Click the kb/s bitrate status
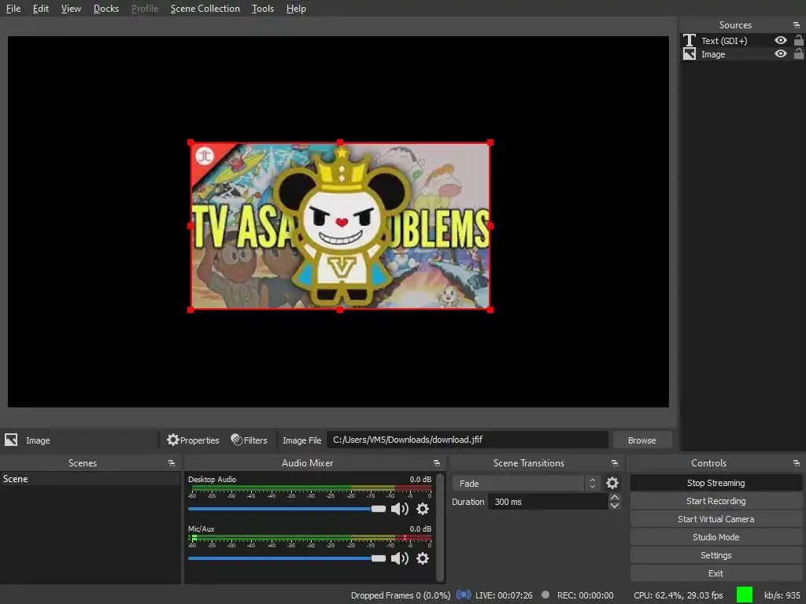 [x=782, y=595]
